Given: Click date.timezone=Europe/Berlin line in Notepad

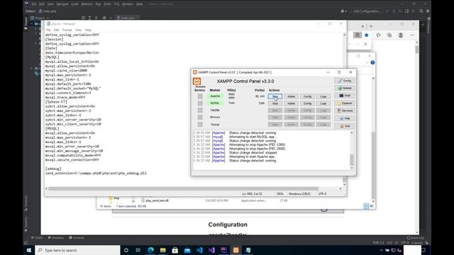Looking at the screenshot, I should [x=72, y=52].
